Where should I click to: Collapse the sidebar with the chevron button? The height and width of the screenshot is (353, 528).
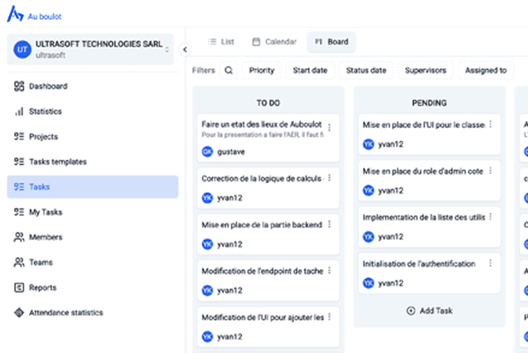click(x=185, y=49)
